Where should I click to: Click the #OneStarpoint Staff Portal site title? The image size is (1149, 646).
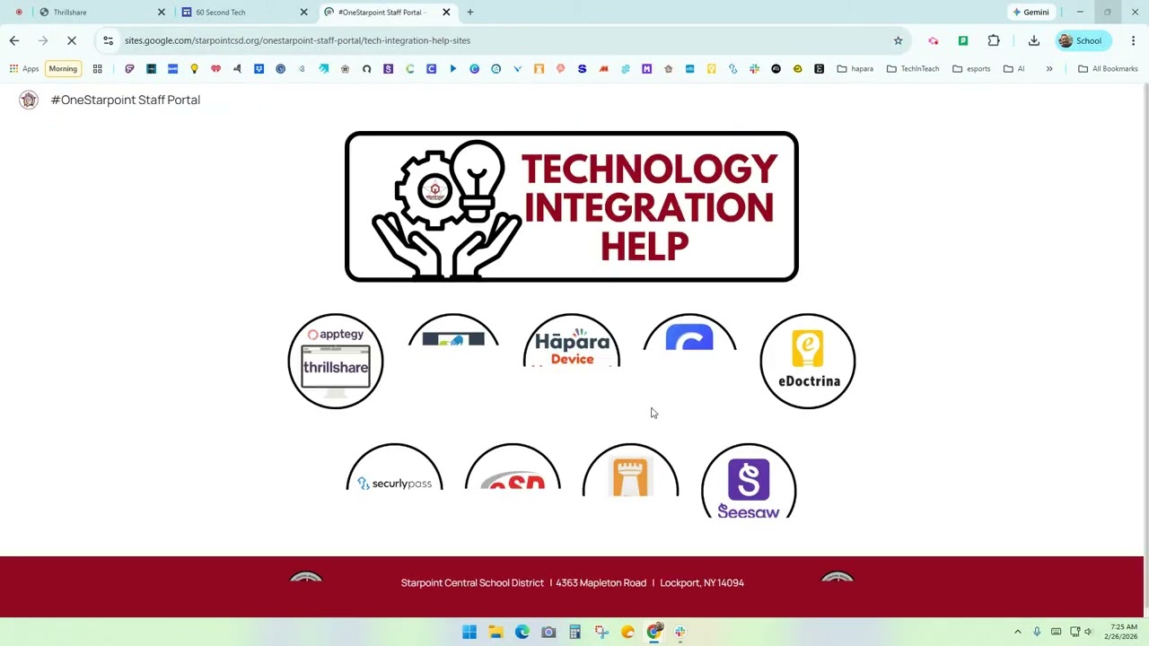tap(126, 100)
